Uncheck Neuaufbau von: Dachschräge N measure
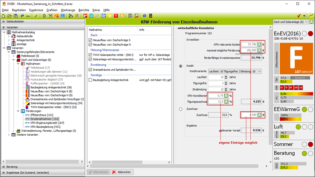Screen dimensions: 315x177 coord(91,45)
